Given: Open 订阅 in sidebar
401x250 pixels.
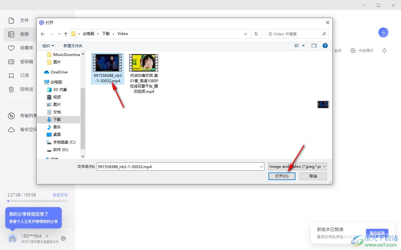Looking at the screenshot, I should (x=19, y=75).
